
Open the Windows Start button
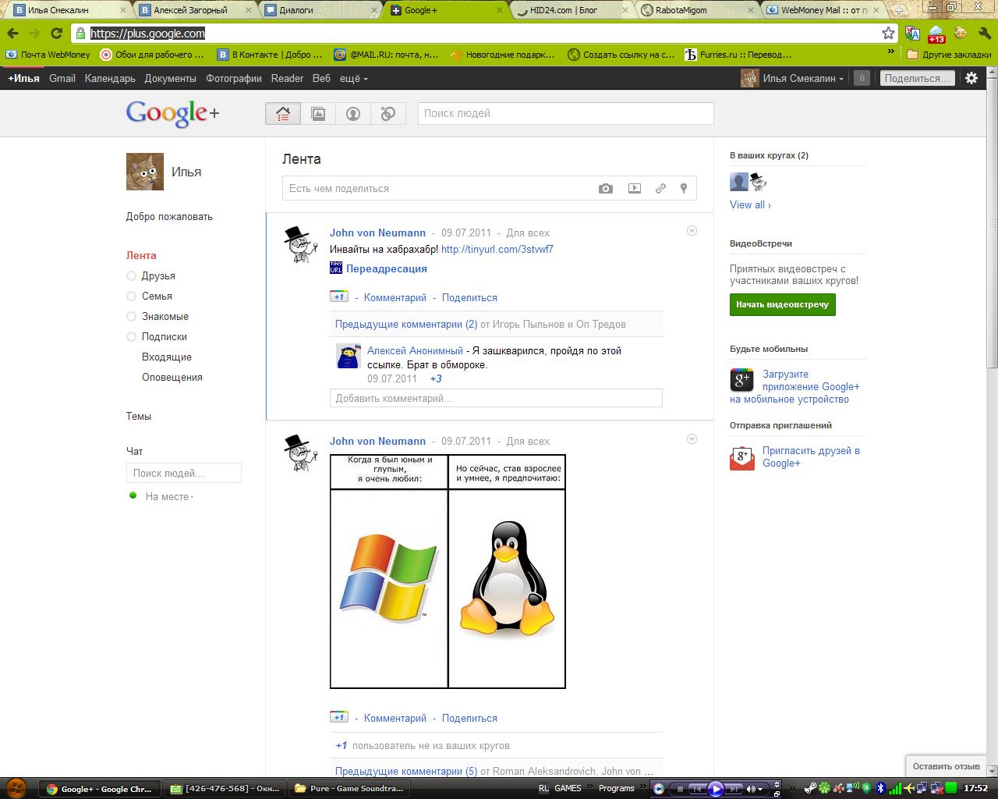point(16,788)
